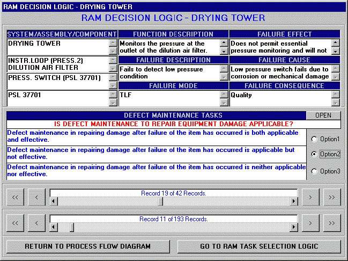Click the 193-records scrollbar thumb
This screenshot has height=261, width=348.
[72, 227]
